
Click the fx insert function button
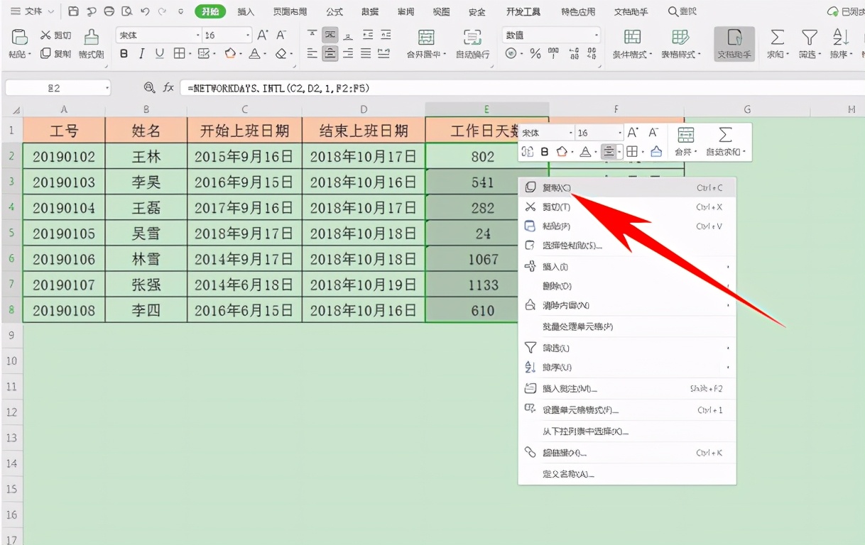click(167, 89)
